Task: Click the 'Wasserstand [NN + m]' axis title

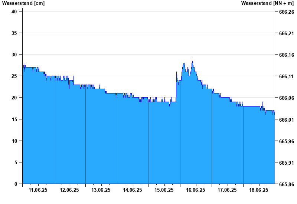Action: pos(267,3)
